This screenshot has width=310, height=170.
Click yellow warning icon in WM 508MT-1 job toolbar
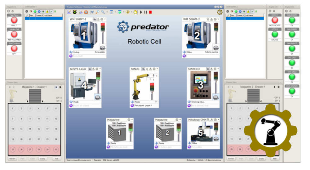pyautogui.click(x=47, y=11)
